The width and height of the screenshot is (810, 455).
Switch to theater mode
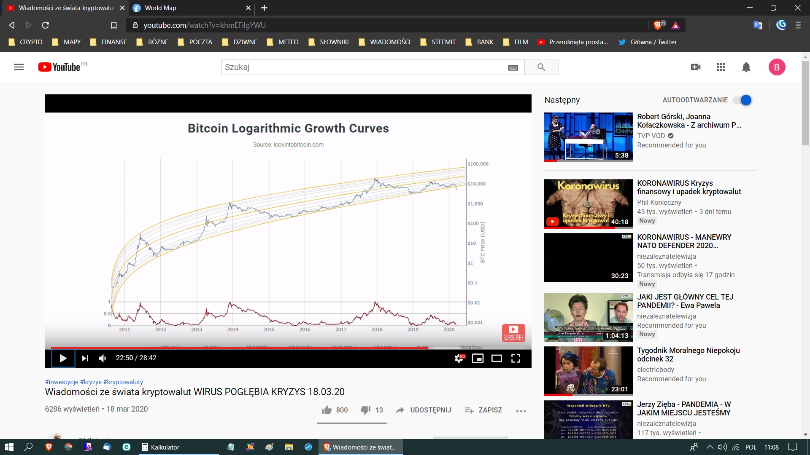pyautogui.click(x=497, y=358)
